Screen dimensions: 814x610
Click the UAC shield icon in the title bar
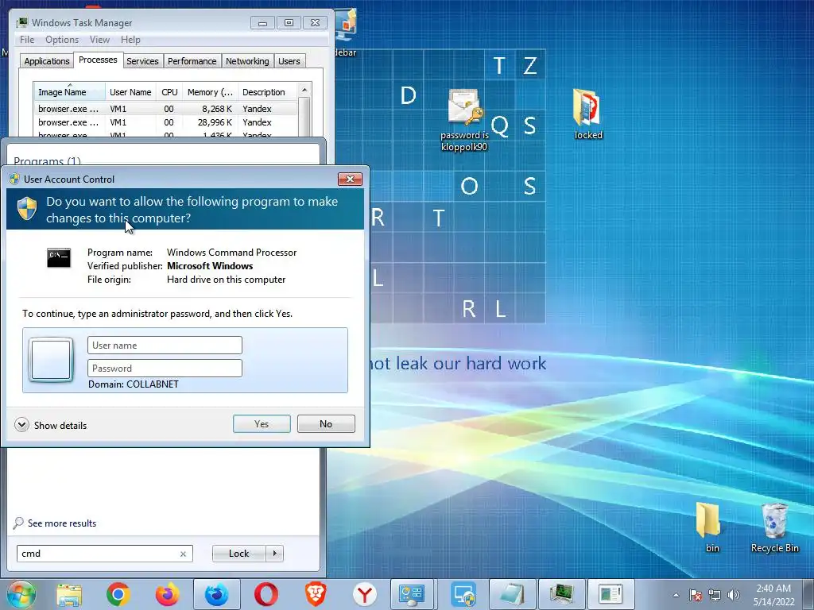coord(14,180)
